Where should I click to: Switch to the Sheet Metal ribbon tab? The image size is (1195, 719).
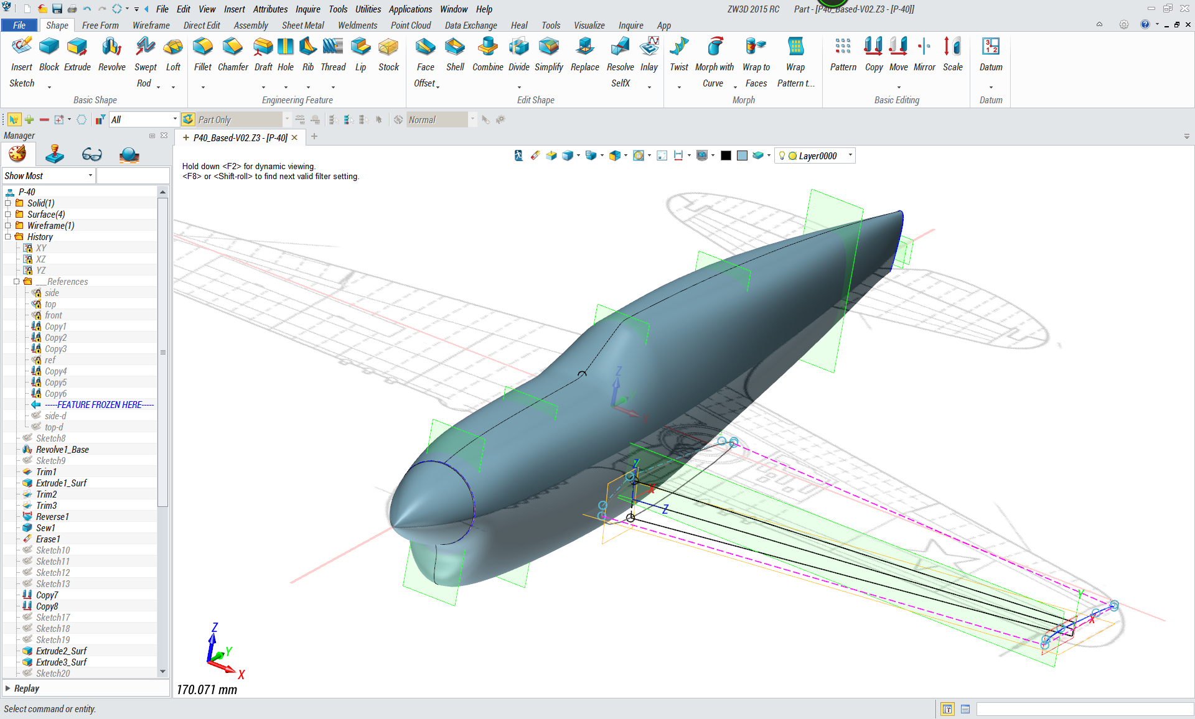302,26
